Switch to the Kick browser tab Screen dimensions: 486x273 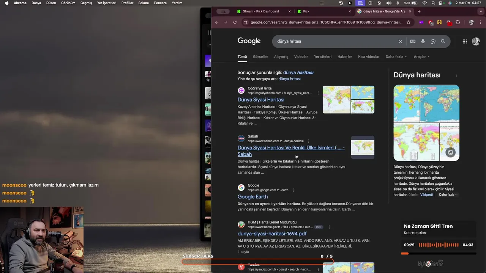[325, 11]
